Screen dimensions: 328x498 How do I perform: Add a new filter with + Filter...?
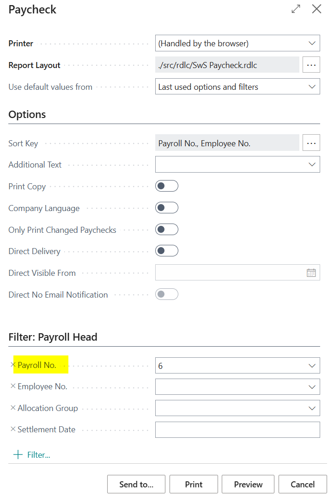[31, 454]
